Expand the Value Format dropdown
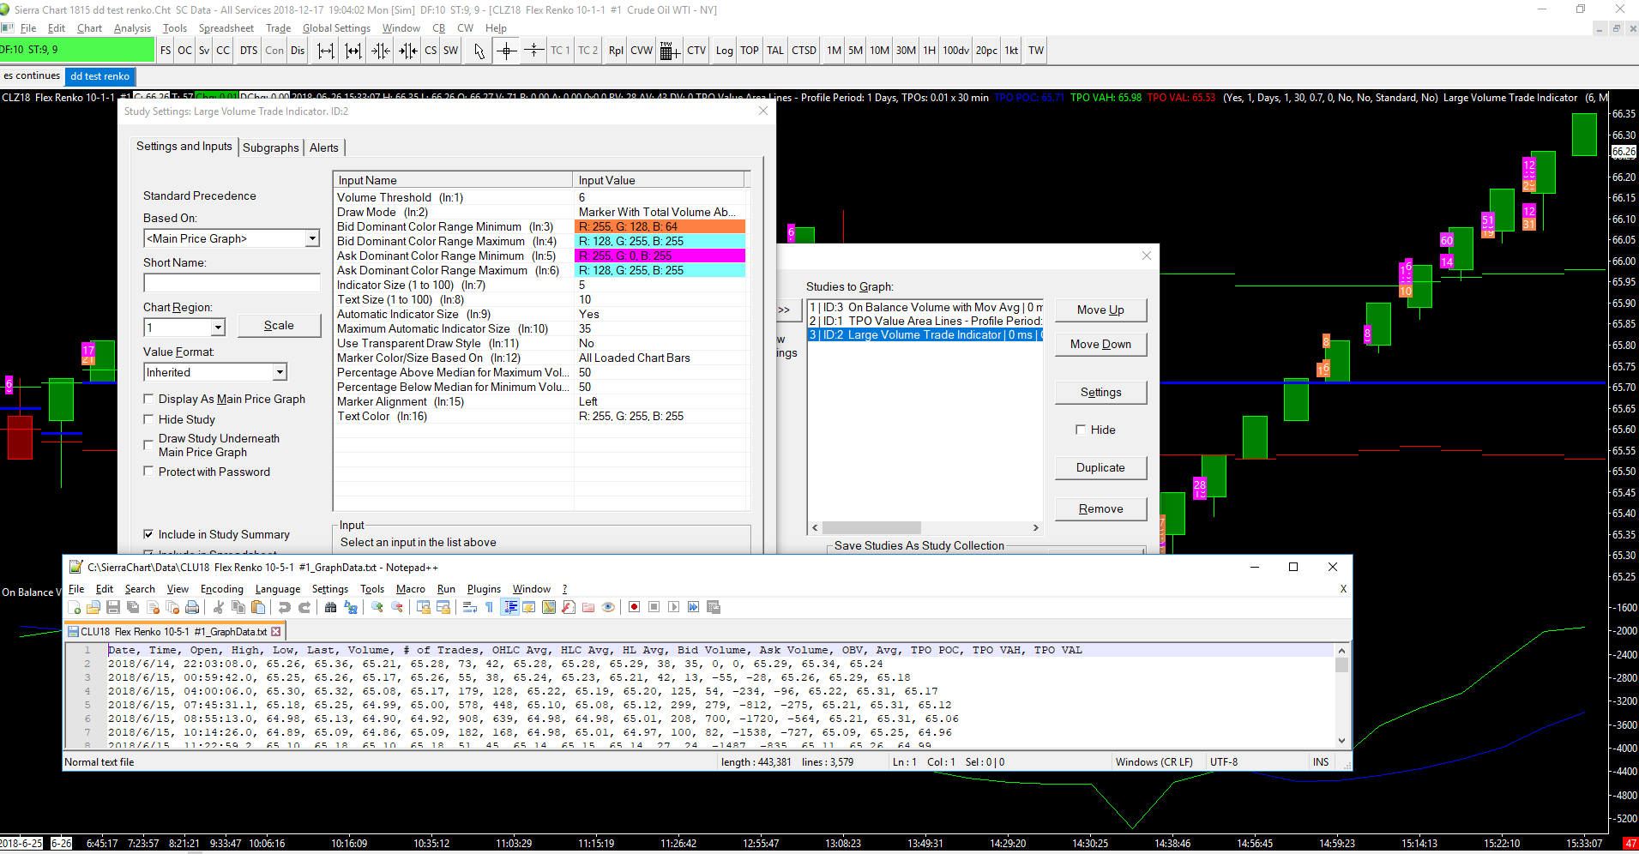1639x854 pixels. (280, 372)
